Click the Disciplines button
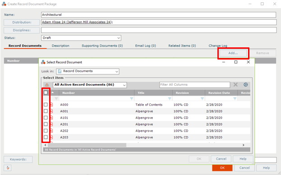Image resolution: width=281 pixels, height=175 pixels. tap(22, 30)
